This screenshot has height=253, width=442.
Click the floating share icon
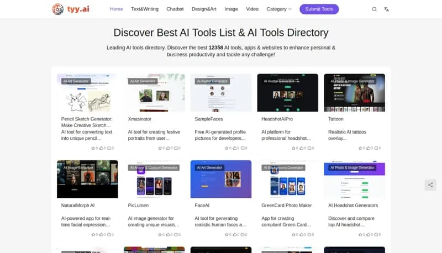[430, 185]
